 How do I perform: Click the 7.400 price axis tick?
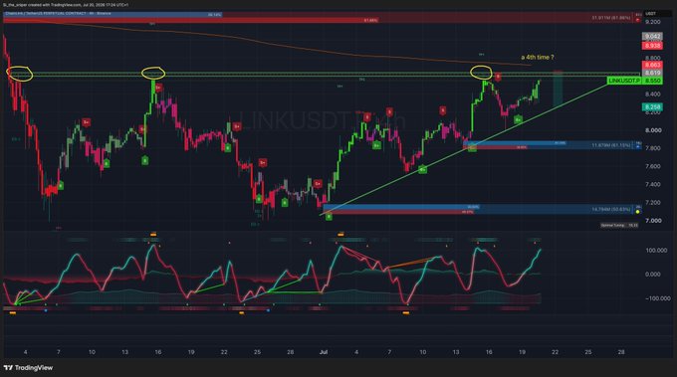[x=653, y=185]
